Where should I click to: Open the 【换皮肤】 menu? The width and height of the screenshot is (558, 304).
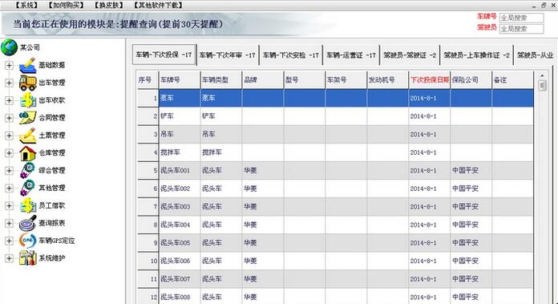[x=109, y=5]
